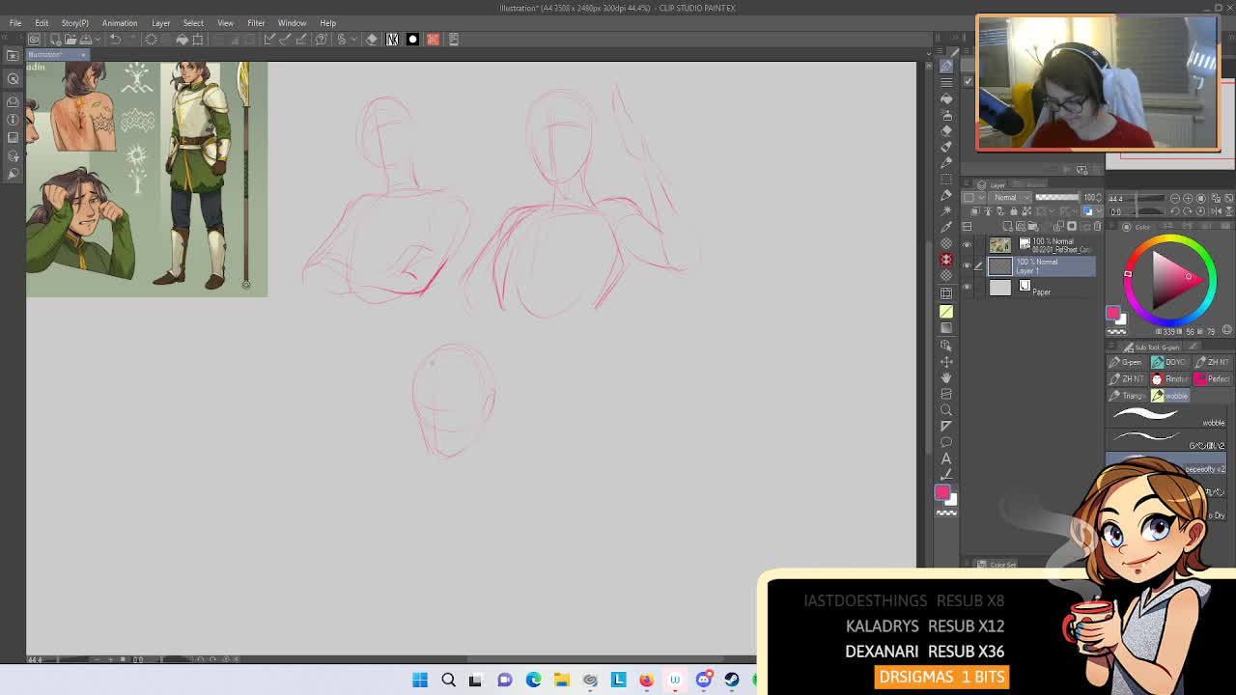Select the Rinotun sub tool group

(x=1169, y=378)
